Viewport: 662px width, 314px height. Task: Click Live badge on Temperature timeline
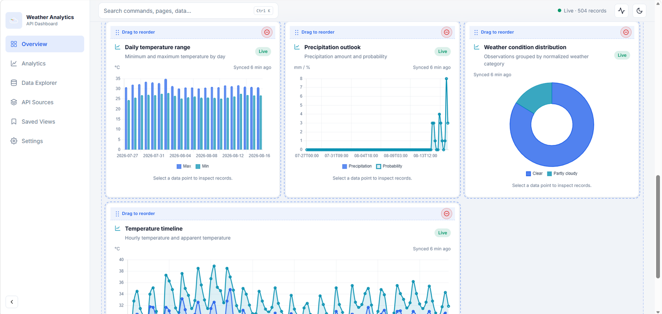click(x=443, y=233)
